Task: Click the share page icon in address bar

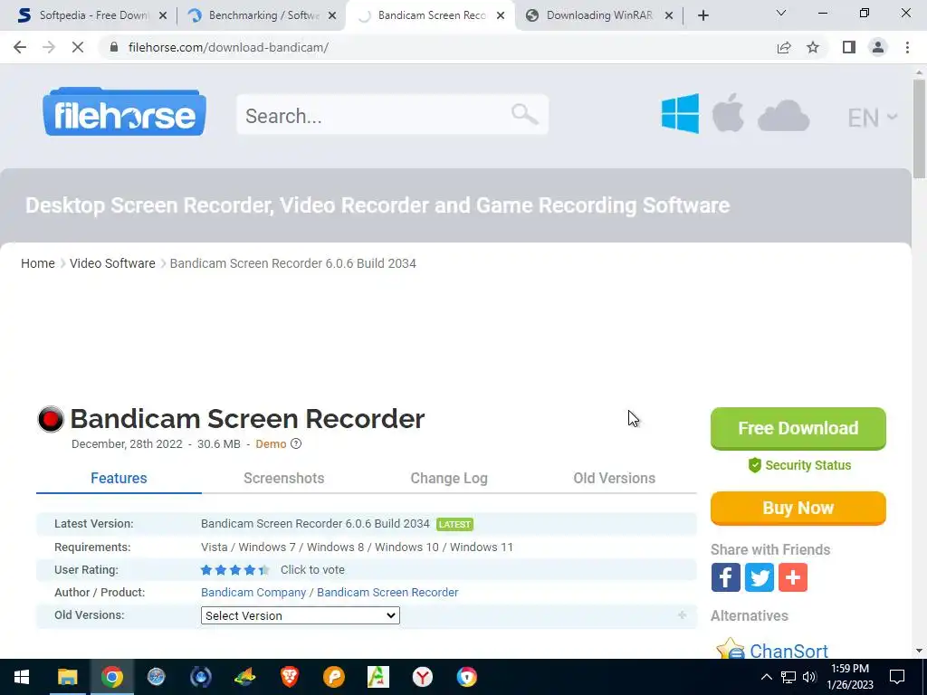Action: 784,47
